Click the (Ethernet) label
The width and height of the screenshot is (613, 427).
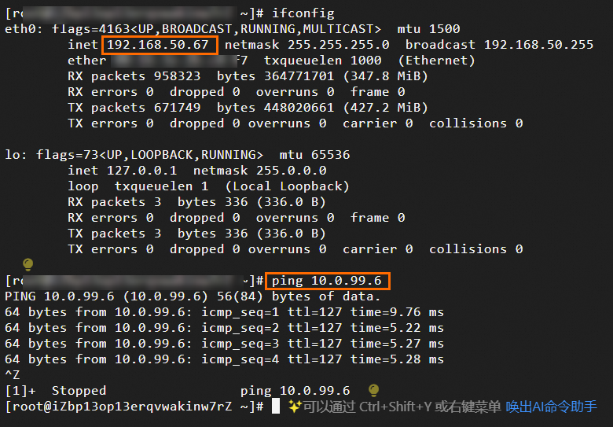(436, 61)
